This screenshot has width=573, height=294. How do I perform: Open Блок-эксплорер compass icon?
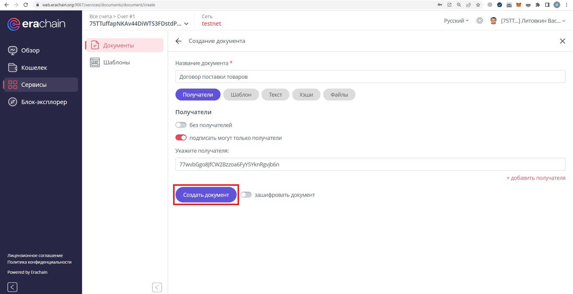(x=13, y=102)
